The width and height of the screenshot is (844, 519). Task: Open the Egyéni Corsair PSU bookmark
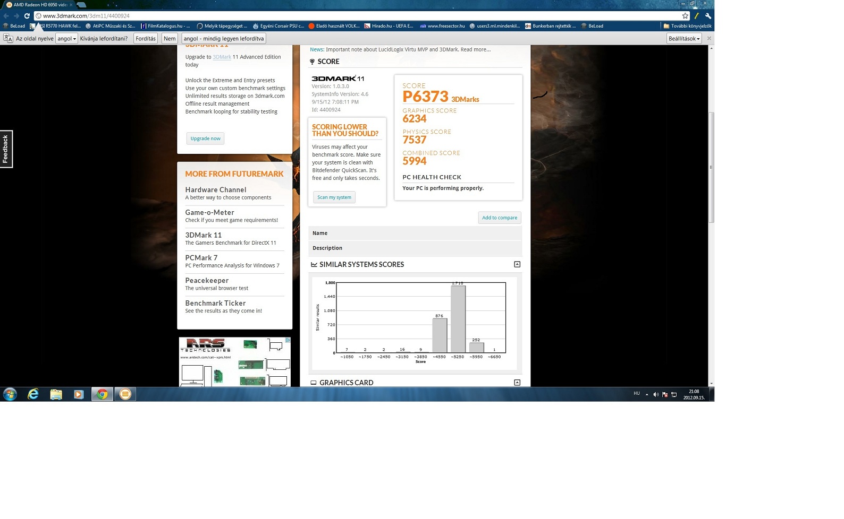point(278,26)
